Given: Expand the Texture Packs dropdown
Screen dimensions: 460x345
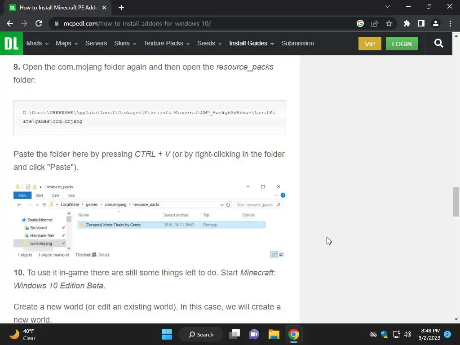Looking at the screenshot, I should [167, 44].
